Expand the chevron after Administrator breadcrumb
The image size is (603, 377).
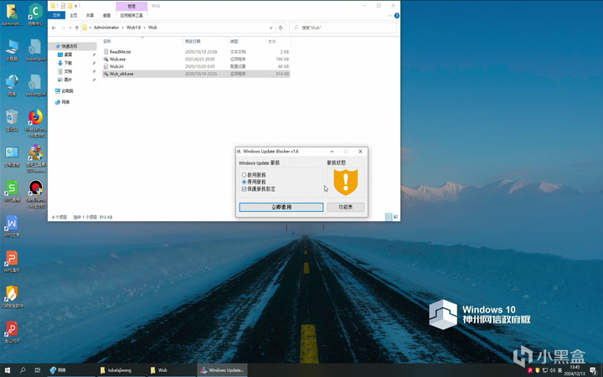(123, 28)
